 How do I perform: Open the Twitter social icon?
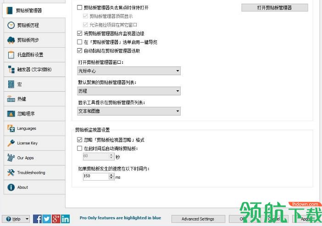(x=47, y=219)
